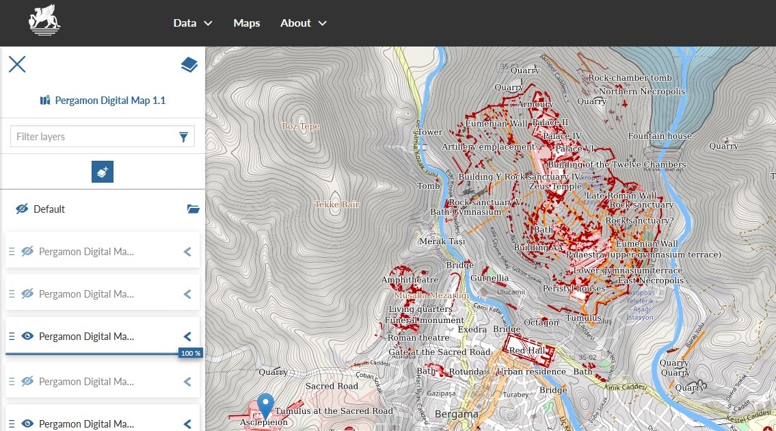Click the map marker at Asclepieion
The width and height of the screenshot is (776, 431).
coord(265,405)
